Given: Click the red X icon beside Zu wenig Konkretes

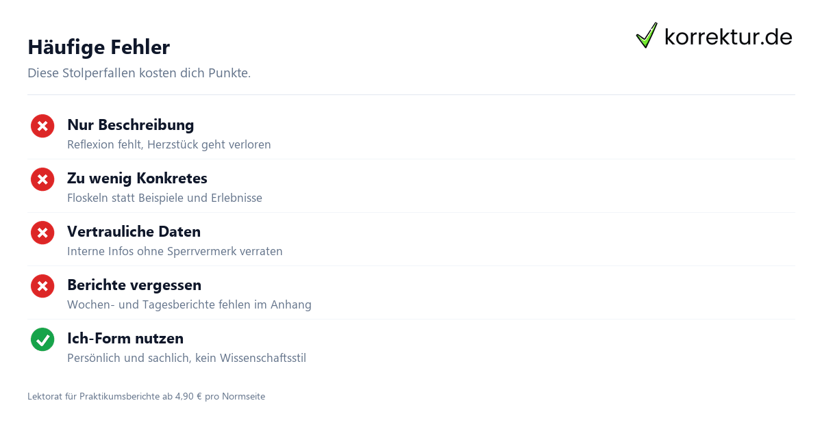Looking at the screenshot, I should tap(42, 179).
